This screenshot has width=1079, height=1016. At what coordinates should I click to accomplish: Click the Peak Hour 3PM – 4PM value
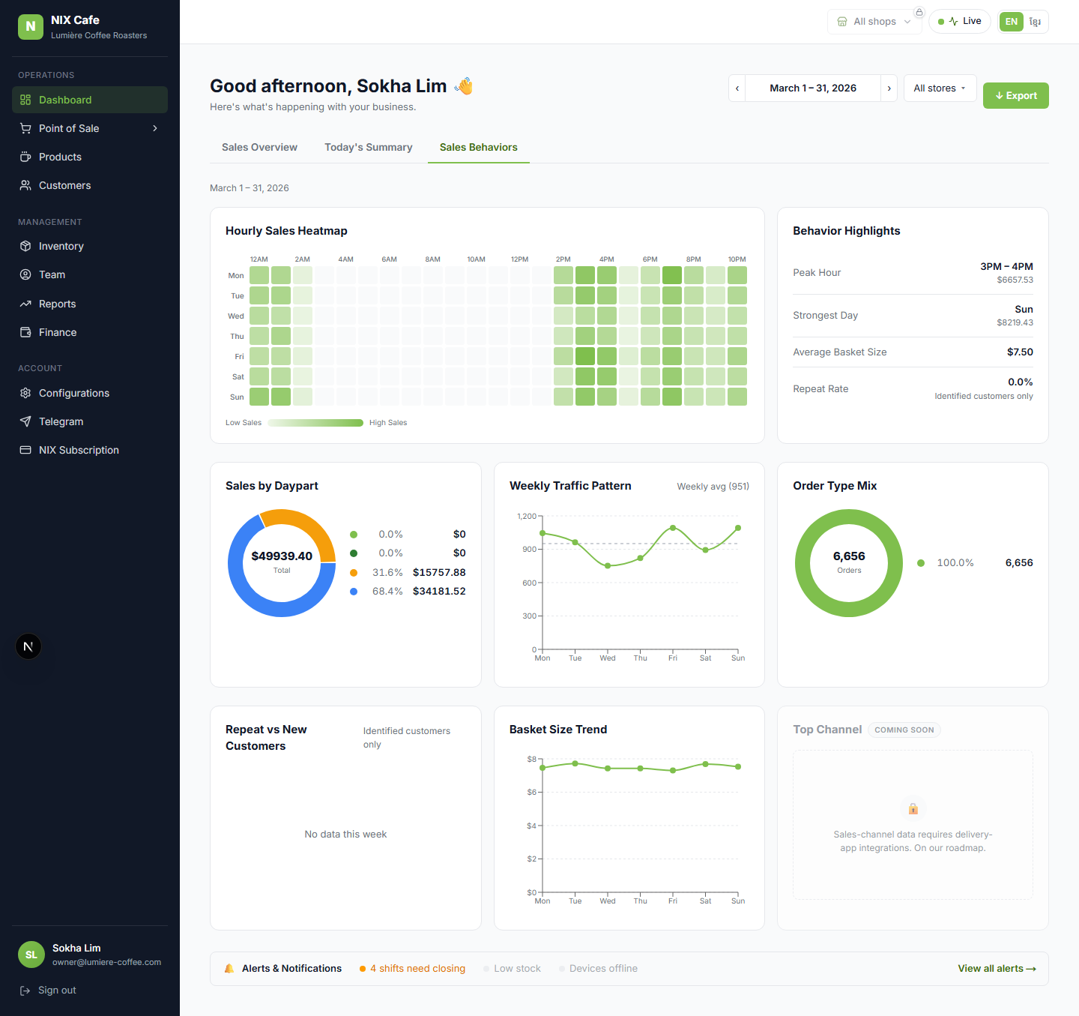coord(1006,266)
